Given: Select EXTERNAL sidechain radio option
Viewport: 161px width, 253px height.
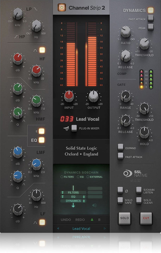Looking at the screenshot, I should pyautogui.click(x=88, y=177).
